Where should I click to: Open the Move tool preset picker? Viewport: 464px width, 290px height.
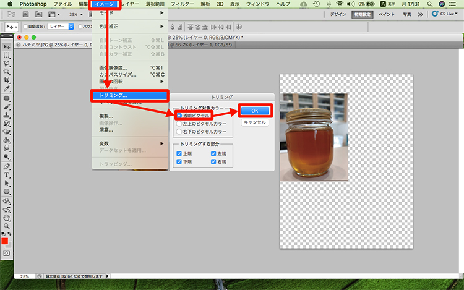[12, 27]
